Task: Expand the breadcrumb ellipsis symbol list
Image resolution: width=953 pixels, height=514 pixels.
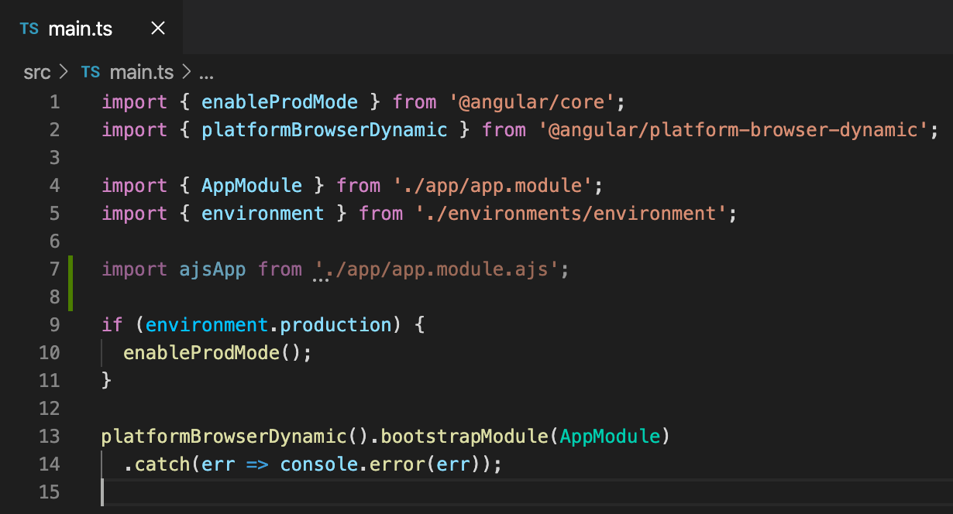Action: pos(206,74)
